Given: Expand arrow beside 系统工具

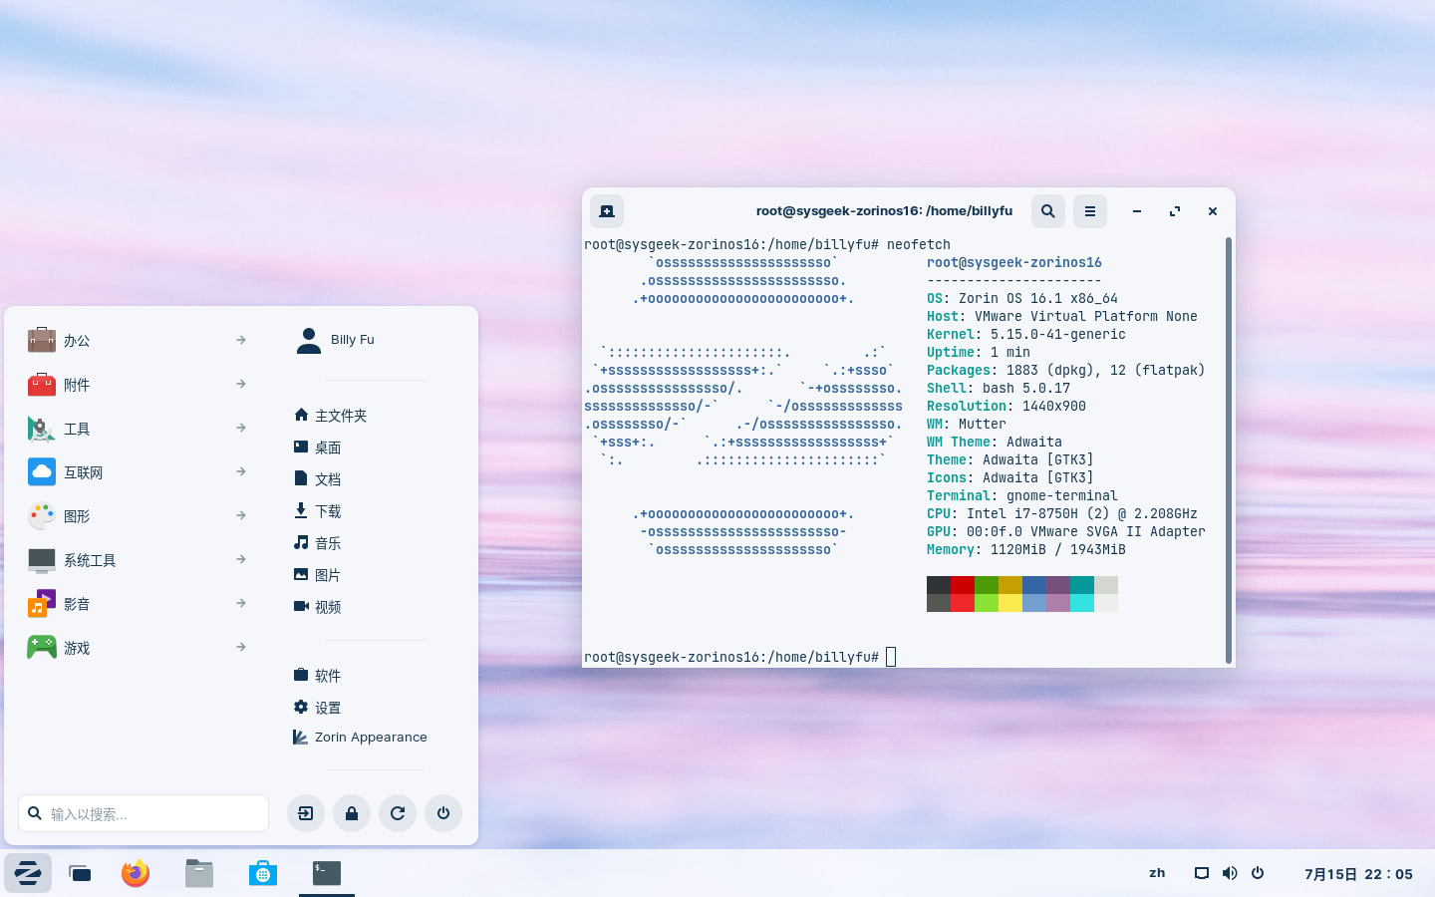Looking at the screenshot, I should pyautogui.click(x=241, y=559).
